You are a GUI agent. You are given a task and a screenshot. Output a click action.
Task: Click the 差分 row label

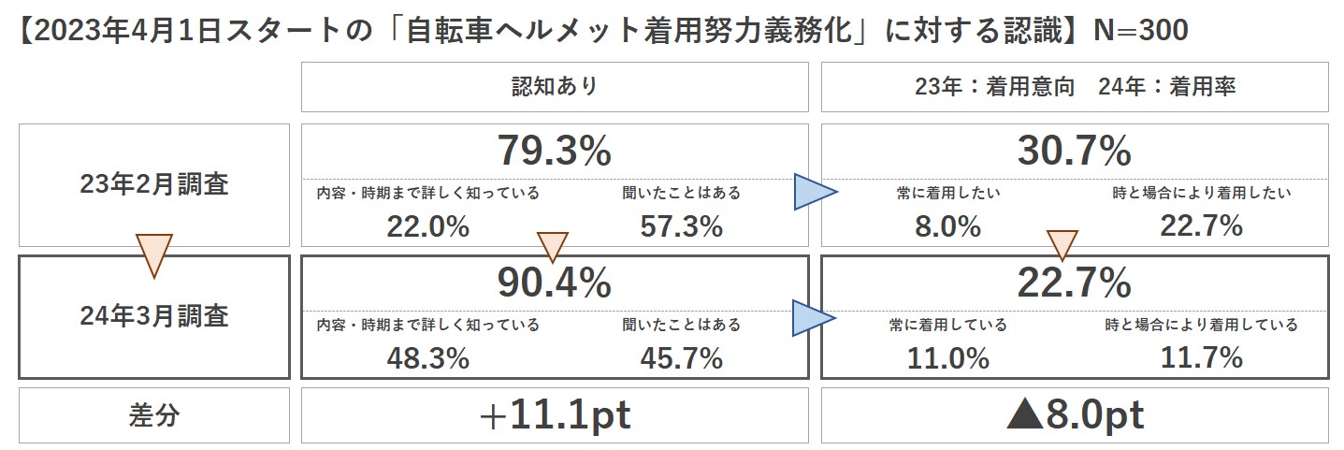(x=154, y=416)
